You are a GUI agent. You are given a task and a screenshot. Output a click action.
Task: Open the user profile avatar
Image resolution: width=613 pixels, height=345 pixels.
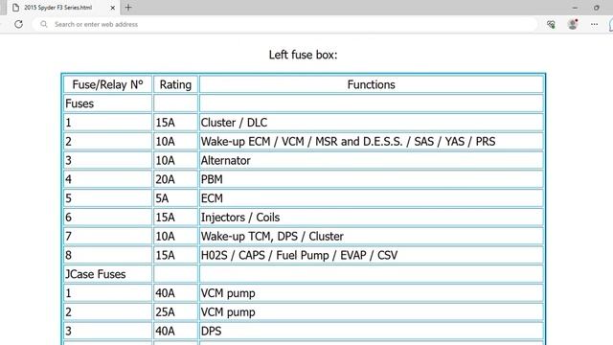point(573,24)
